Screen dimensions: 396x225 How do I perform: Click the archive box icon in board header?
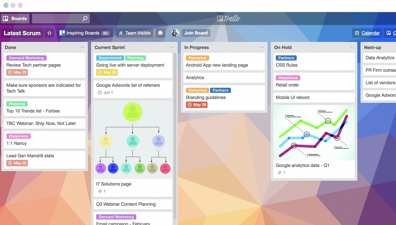(x=160, y=33)
